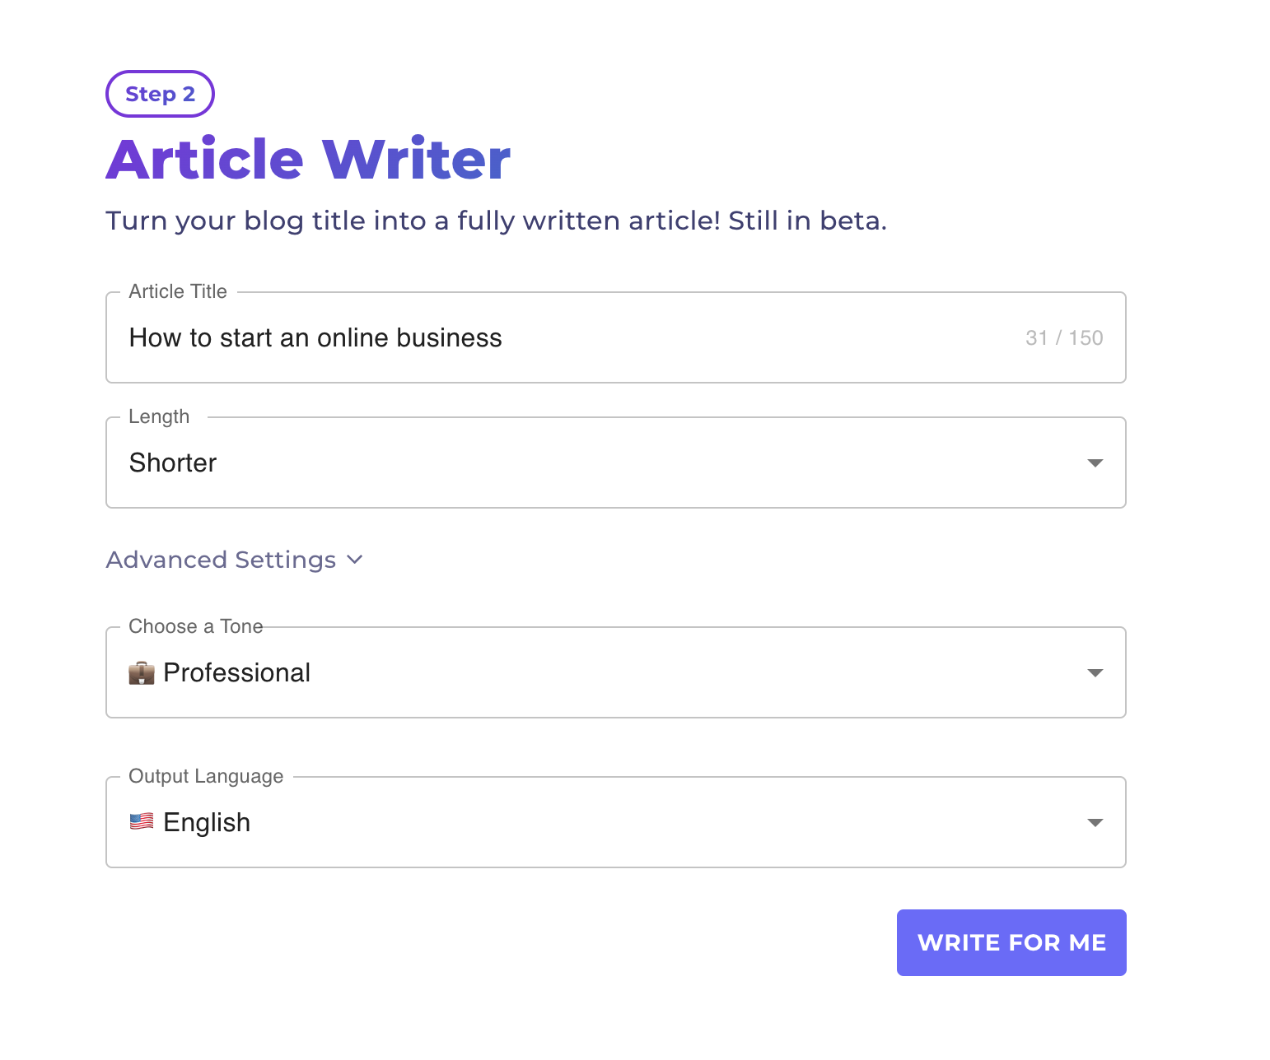Click the Length field label
Image resolution: width=1270 pixels, height=1060 pixels.
[x=159, y=416]
